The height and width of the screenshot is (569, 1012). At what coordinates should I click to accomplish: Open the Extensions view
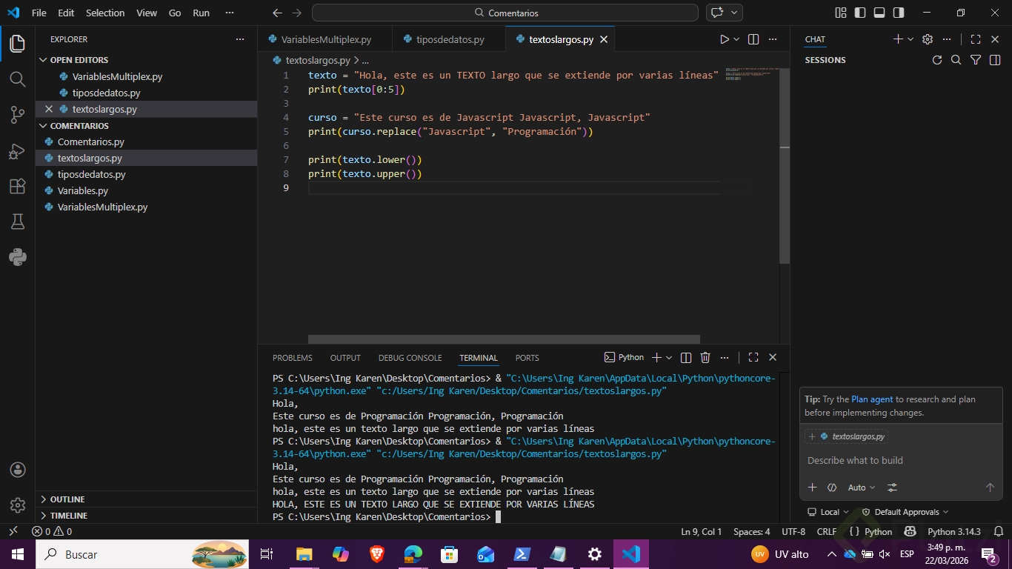tap(18, 187)
